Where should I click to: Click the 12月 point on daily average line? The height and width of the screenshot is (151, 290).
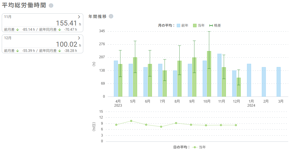point(236,125)
